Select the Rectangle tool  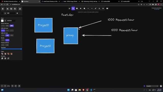77,8
